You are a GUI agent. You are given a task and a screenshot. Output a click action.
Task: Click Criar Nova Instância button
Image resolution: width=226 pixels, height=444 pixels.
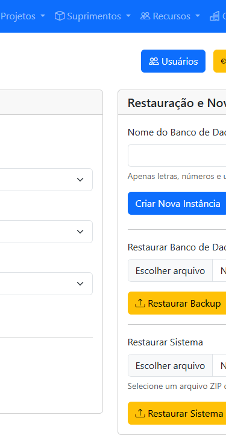pos(177,203)
